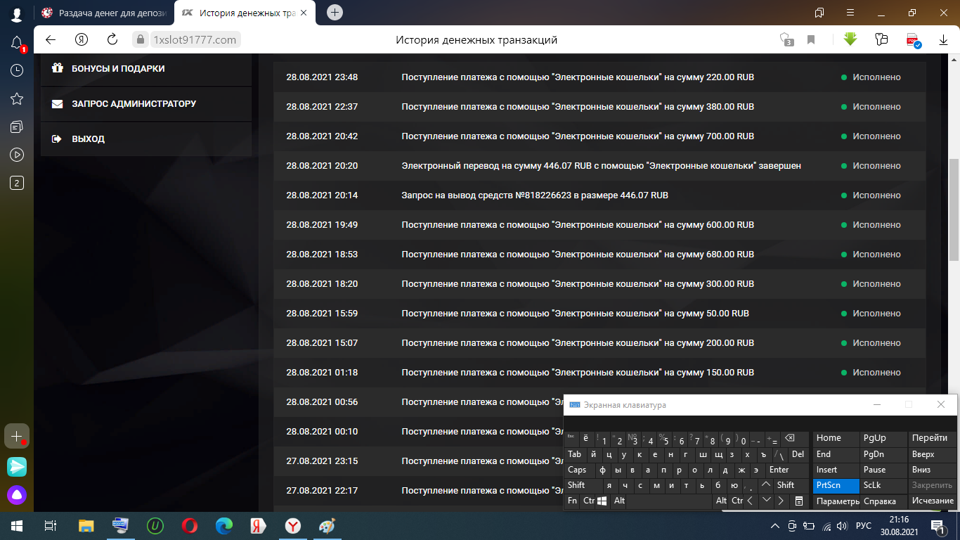Open Бонусы и подарки menu item
The width and height of the screenshot is (960, 540).
tap(146, 69)
